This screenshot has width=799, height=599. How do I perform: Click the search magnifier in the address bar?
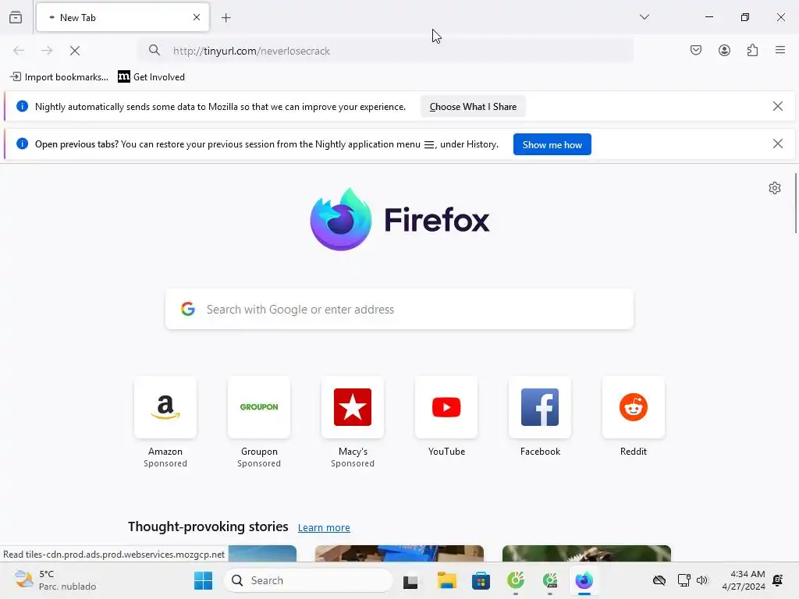pos(154,51)
